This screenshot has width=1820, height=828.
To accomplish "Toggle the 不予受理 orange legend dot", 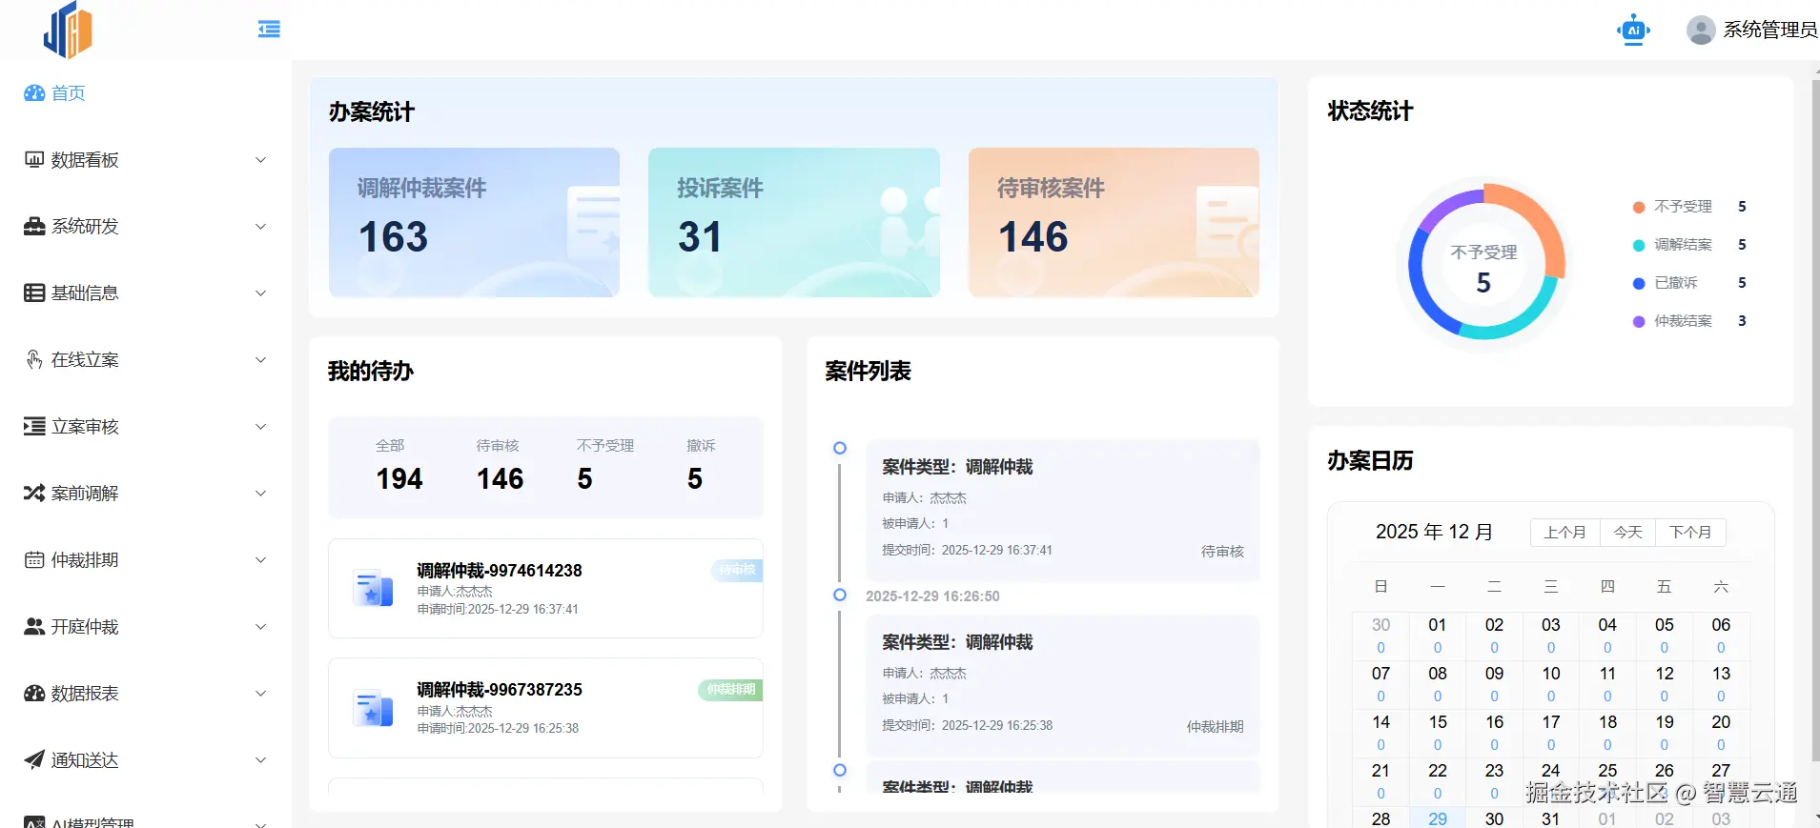I will click(x=1639, y=207).
